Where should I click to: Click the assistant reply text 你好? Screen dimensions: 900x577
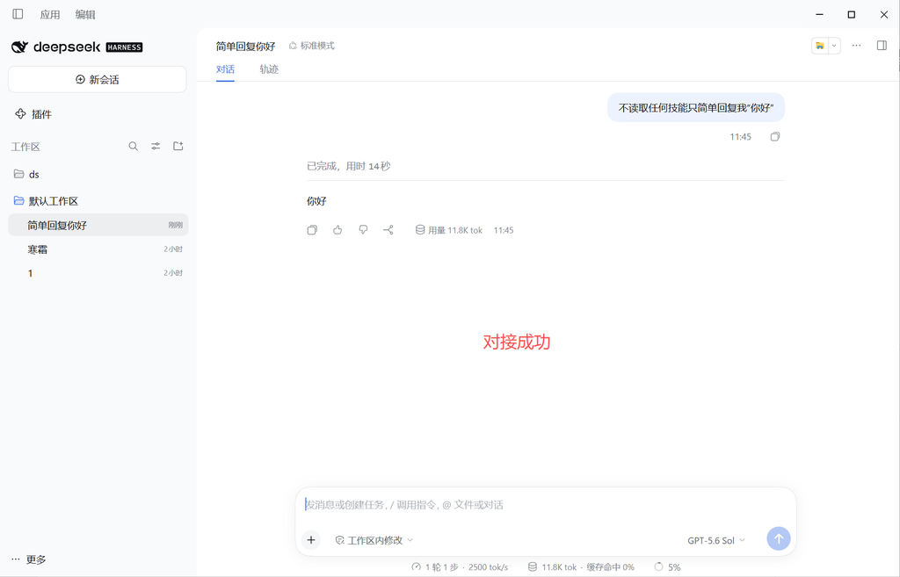pyautogui.click(x=316, y=201)
